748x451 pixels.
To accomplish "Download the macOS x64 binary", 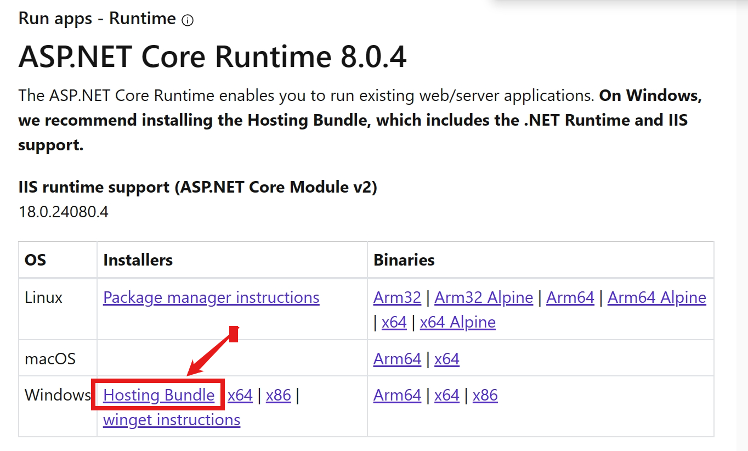I will (446, 358).
